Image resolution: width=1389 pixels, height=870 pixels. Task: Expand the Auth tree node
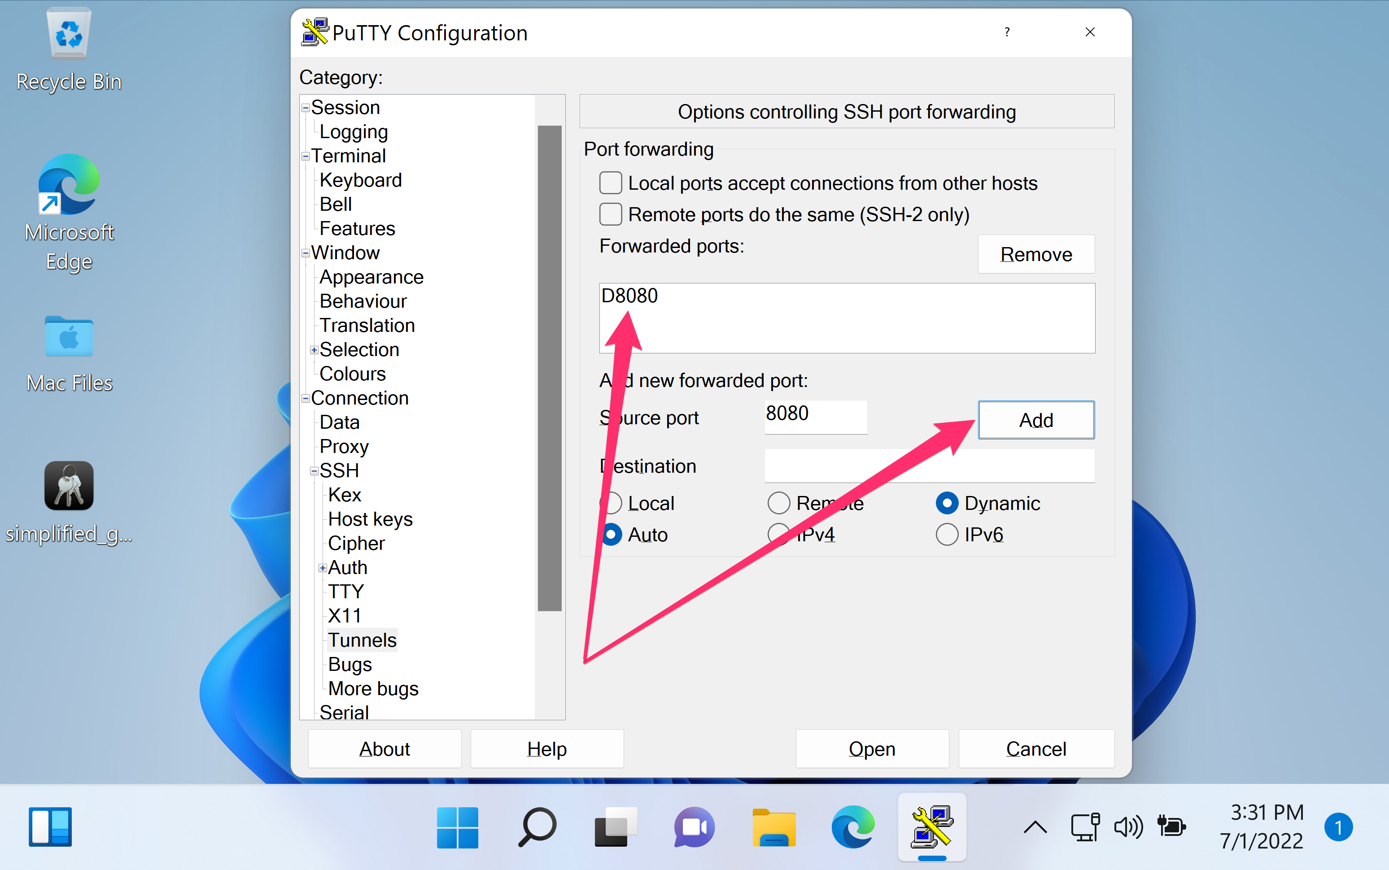[x=323, y=568]
